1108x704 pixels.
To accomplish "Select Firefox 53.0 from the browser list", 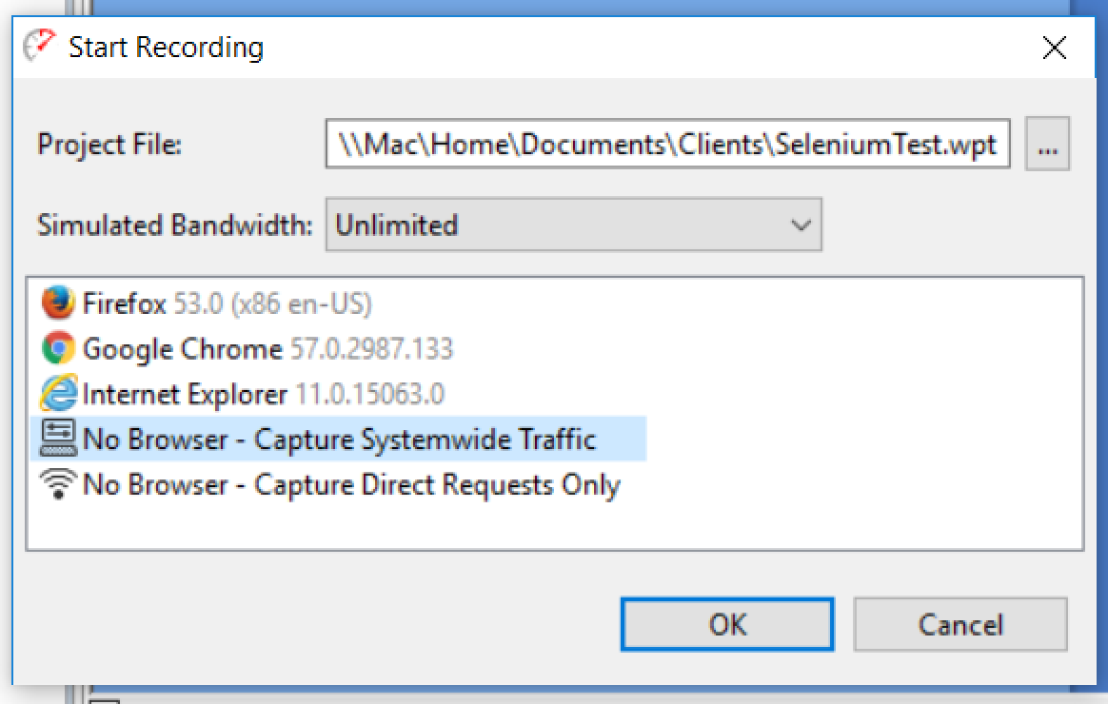I will click(x=206, y=303).
